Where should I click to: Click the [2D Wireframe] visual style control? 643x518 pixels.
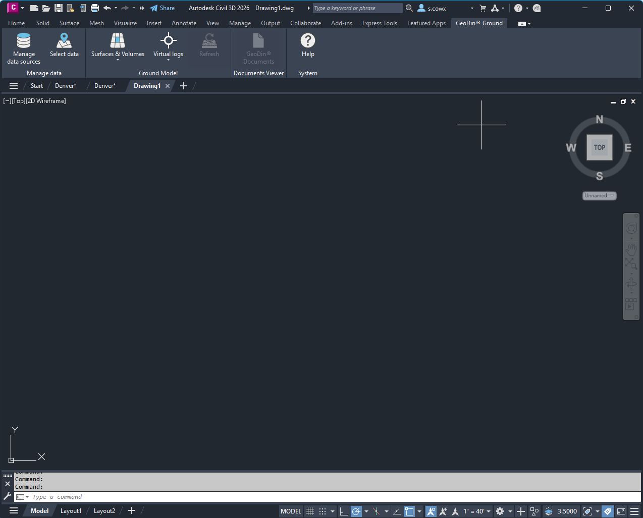click(46, 101)
